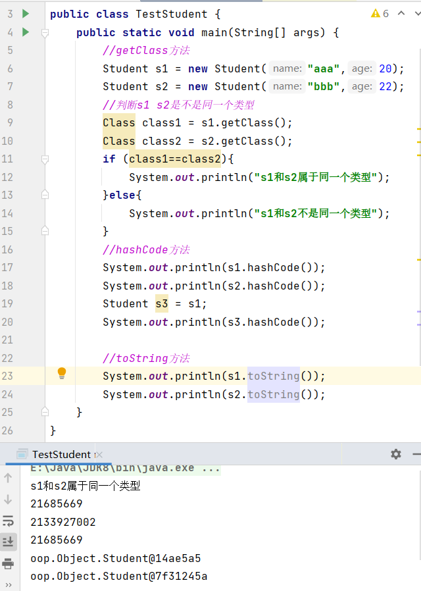421x591 pixels.
Task: Hide the Run tool window with the dash button
Action: [x=416, y=454]
